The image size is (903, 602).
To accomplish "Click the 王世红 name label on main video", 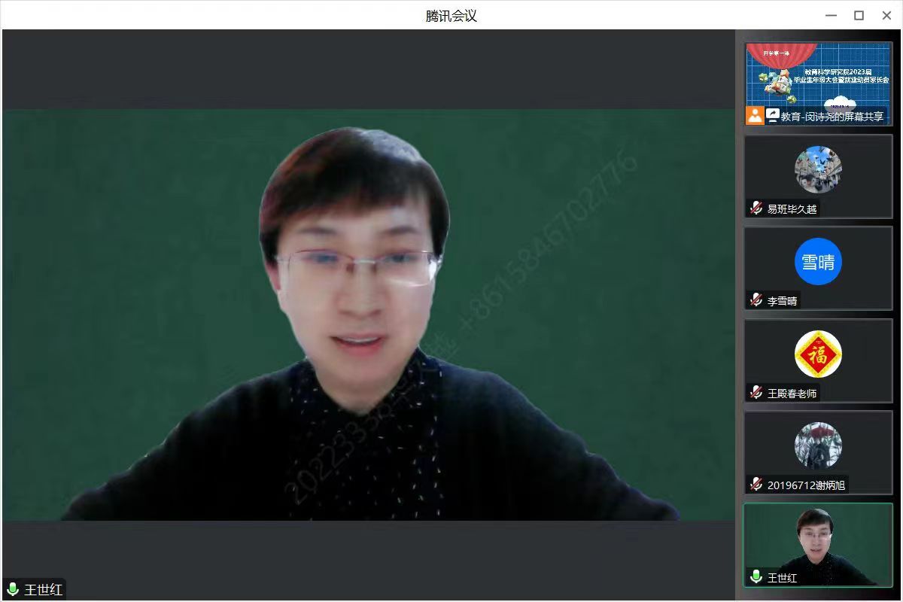I will [x=44, y=589].
